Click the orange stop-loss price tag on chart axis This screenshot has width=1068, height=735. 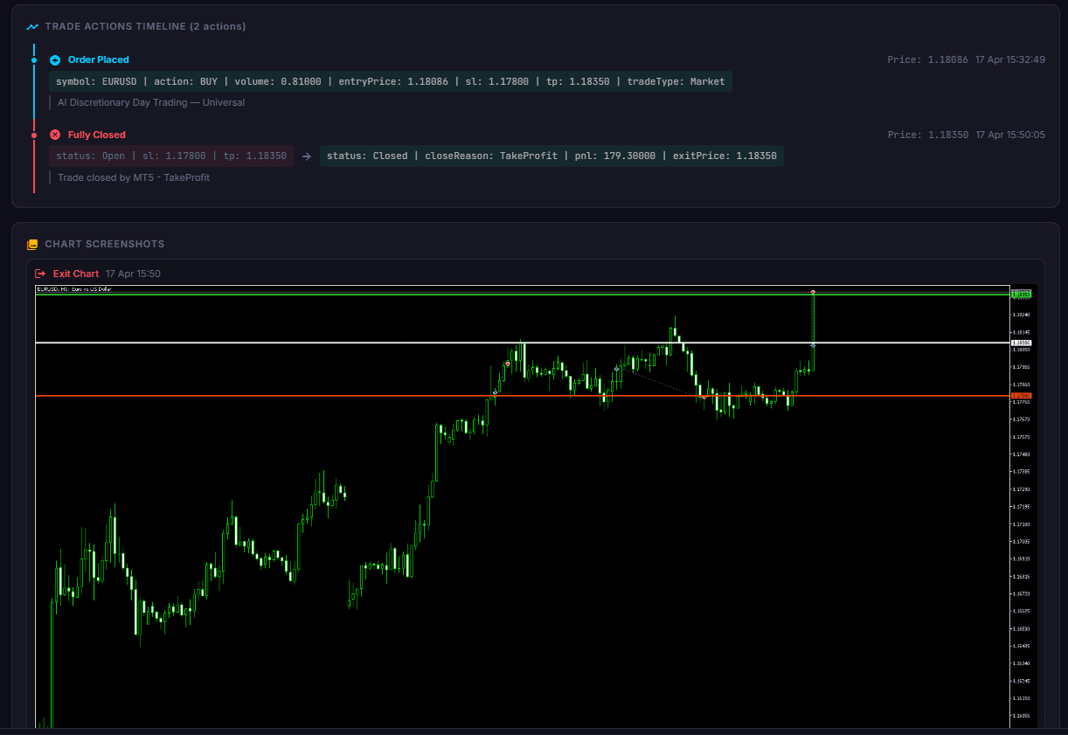tap(1022, 396)
